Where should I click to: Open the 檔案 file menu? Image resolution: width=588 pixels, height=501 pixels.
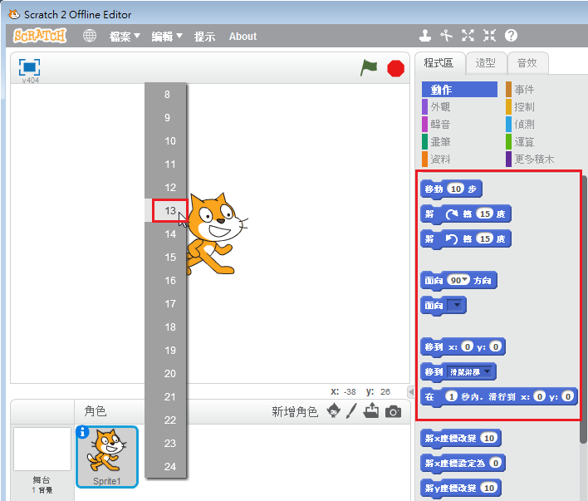tap(125, 37)
